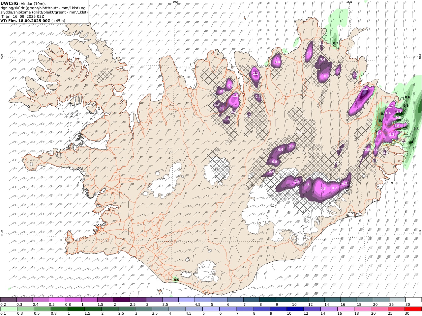Click the green '0.5' value on the south coast

click(176, 280)
